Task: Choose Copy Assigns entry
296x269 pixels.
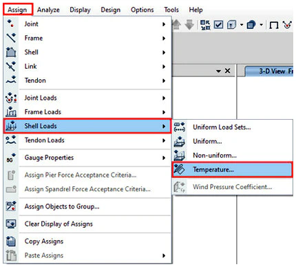Action: (87, 241)
